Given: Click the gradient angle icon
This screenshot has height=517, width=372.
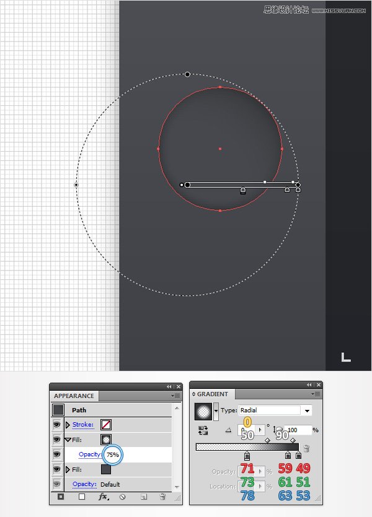Looking at the screenshot, I should point(228,430).
